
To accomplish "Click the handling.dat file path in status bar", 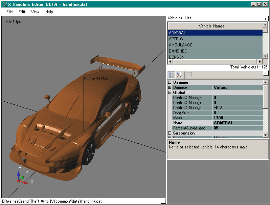I will tap(52, 201).
